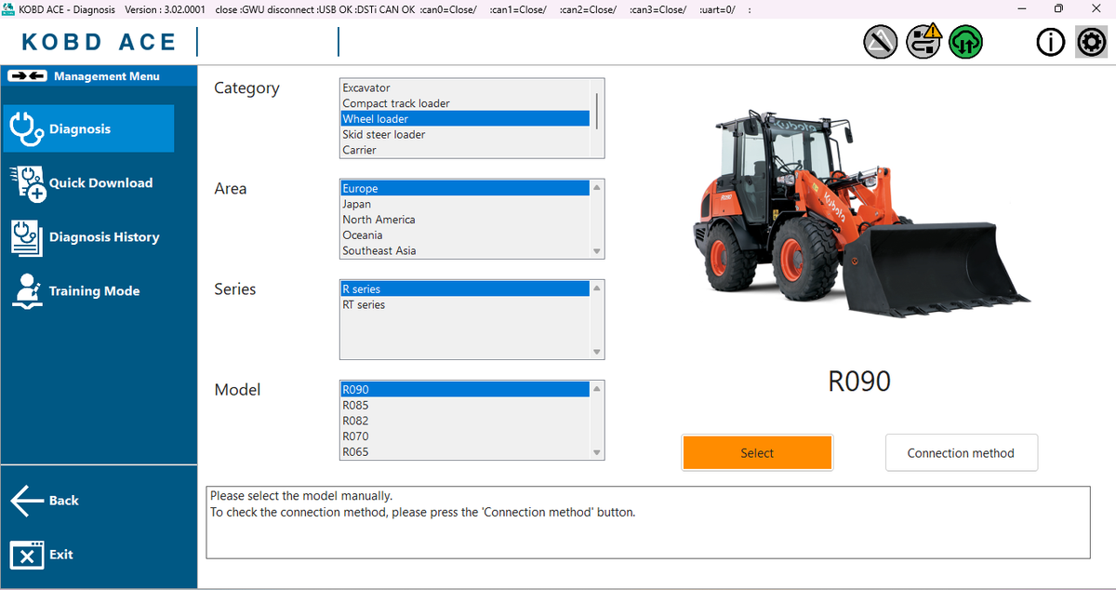Click Series list scroll-up arrow
Viewport: 1116px width, 590px height.
(597, 288)
